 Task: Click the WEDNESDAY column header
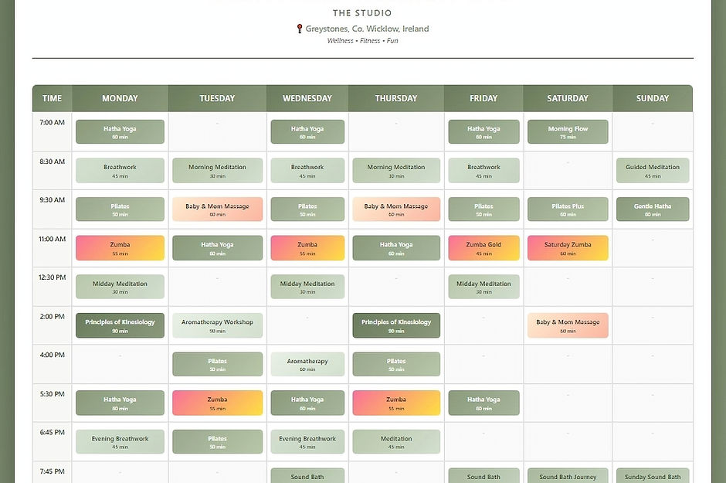[307, 98]
